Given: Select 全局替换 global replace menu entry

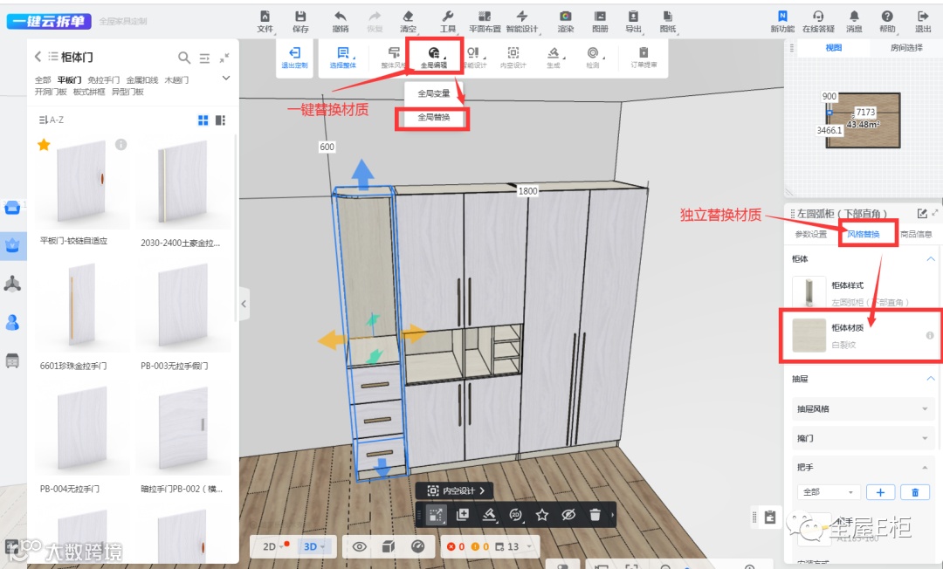Looking at the screenshot, I should [434, 117].
